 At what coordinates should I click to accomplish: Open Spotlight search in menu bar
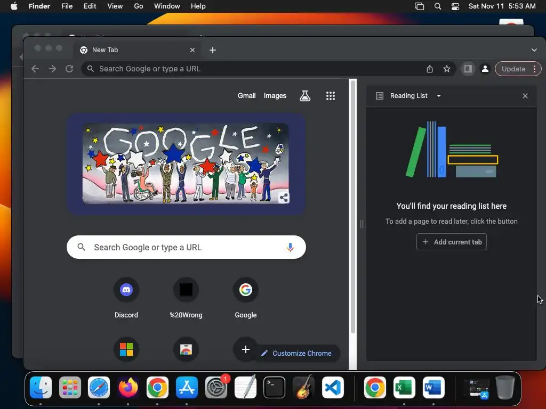438,6
